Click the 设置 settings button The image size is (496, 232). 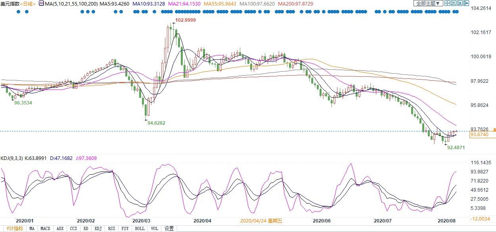pos(169,228)
